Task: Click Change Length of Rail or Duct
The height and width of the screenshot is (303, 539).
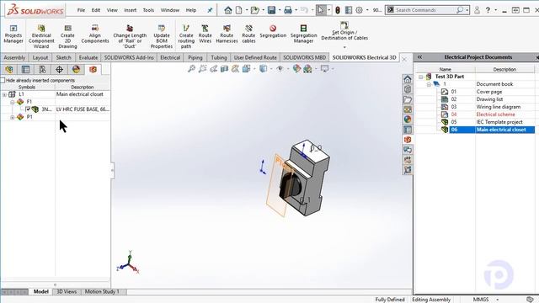Action: (x=130, y=36)
